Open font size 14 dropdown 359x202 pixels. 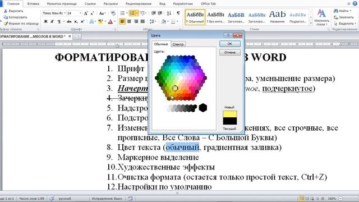80,13
